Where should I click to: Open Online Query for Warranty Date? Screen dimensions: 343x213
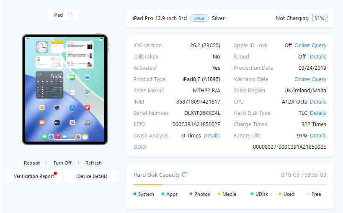click(310, 79)
